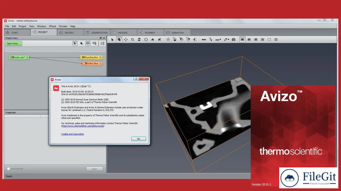Open the XPand menu

pos(52,26)
